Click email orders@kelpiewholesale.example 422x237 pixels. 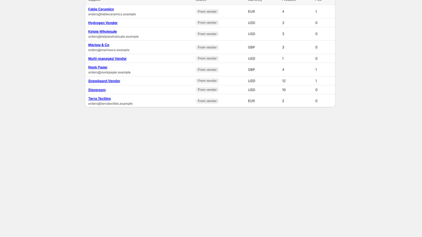click(x=113, y=37)
